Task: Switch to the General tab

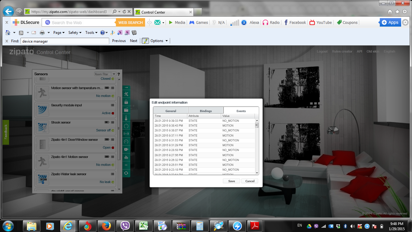Action: (x=171, y=111)
